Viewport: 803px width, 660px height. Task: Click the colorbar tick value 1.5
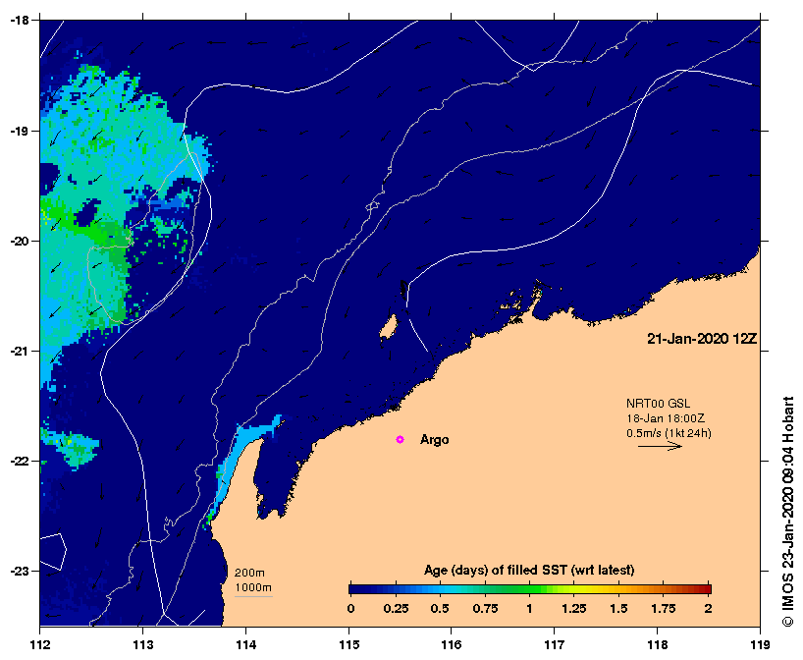tap(618, 608)
